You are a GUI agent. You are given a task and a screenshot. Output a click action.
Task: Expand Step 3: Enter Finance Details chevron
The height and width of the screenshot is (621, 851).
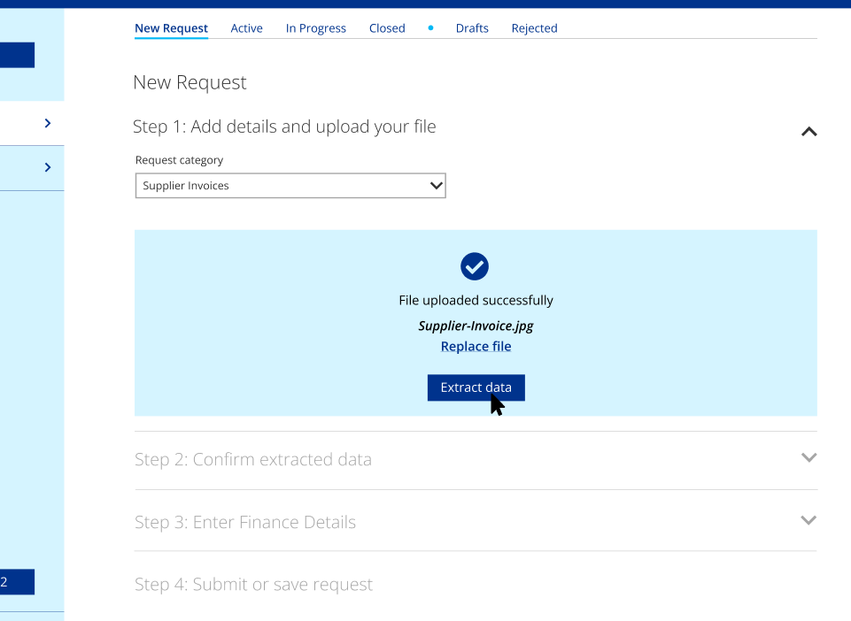click(x=808, y=520)
